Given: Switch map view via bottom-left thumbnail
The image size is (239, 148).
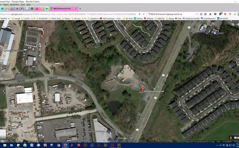Looking at the screenshot, I should (3, 134).
